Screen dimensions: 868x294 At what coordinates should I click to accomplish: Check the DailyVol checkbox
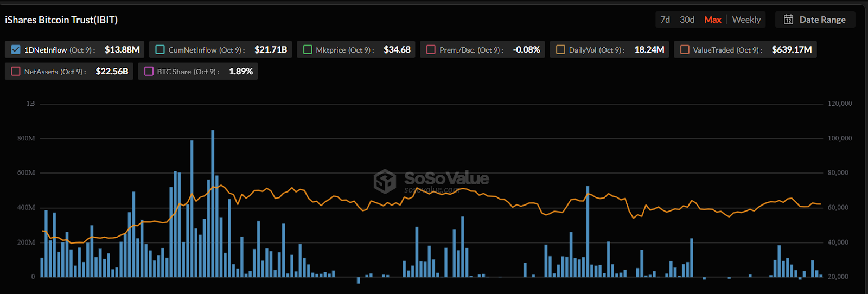560,49
